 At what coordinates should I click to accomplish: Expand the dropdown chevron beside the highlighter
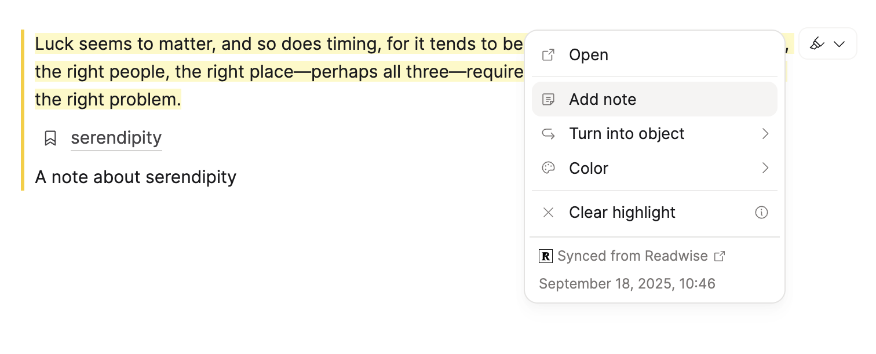pyautogui.click(x=839, y=44)
